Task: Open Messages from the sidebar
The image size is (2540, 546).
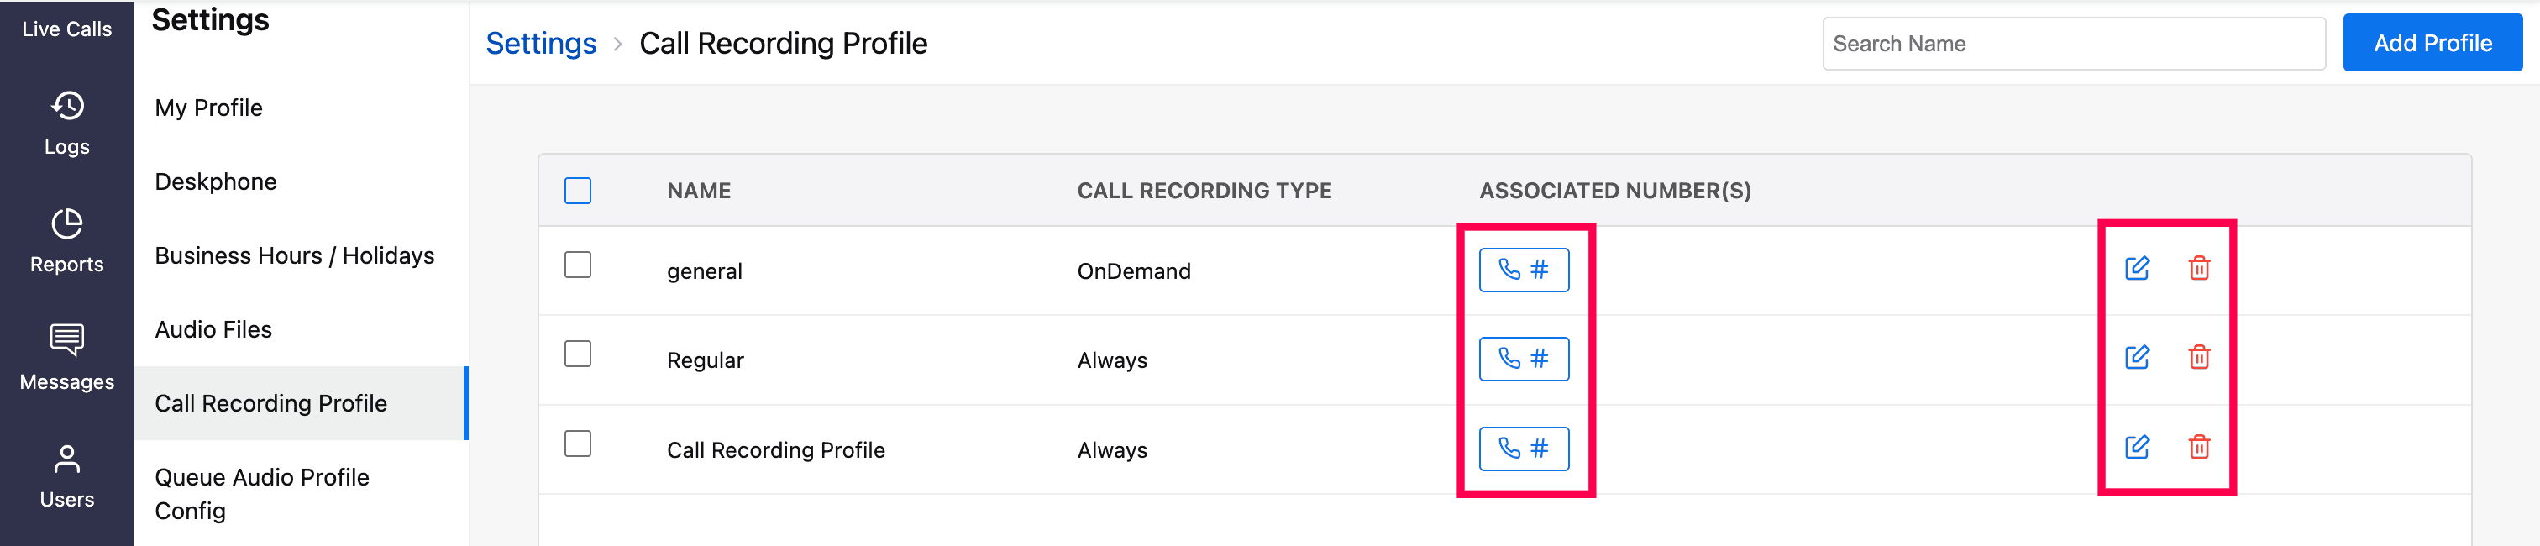Action: point(67,359)
